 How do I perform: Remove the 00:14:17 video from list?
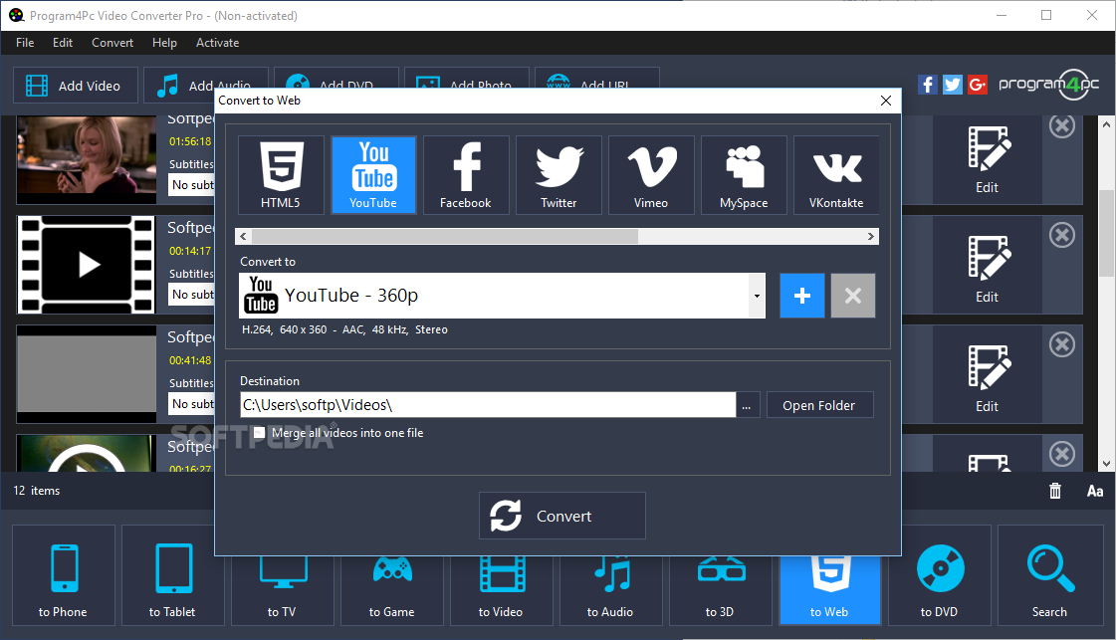[1062, 235]
